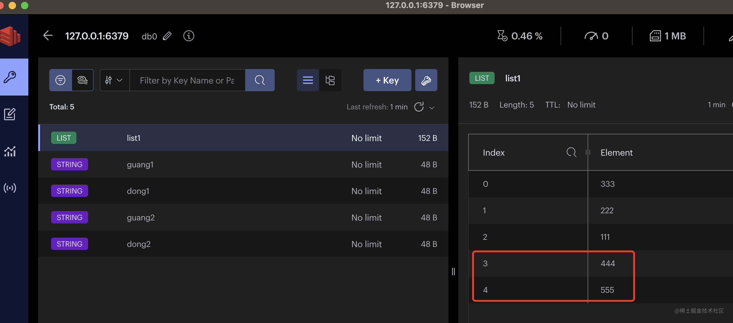Open the Workbench page in sidebar
The height and width of the screenshot is (323, 733).
pos(10,114)
